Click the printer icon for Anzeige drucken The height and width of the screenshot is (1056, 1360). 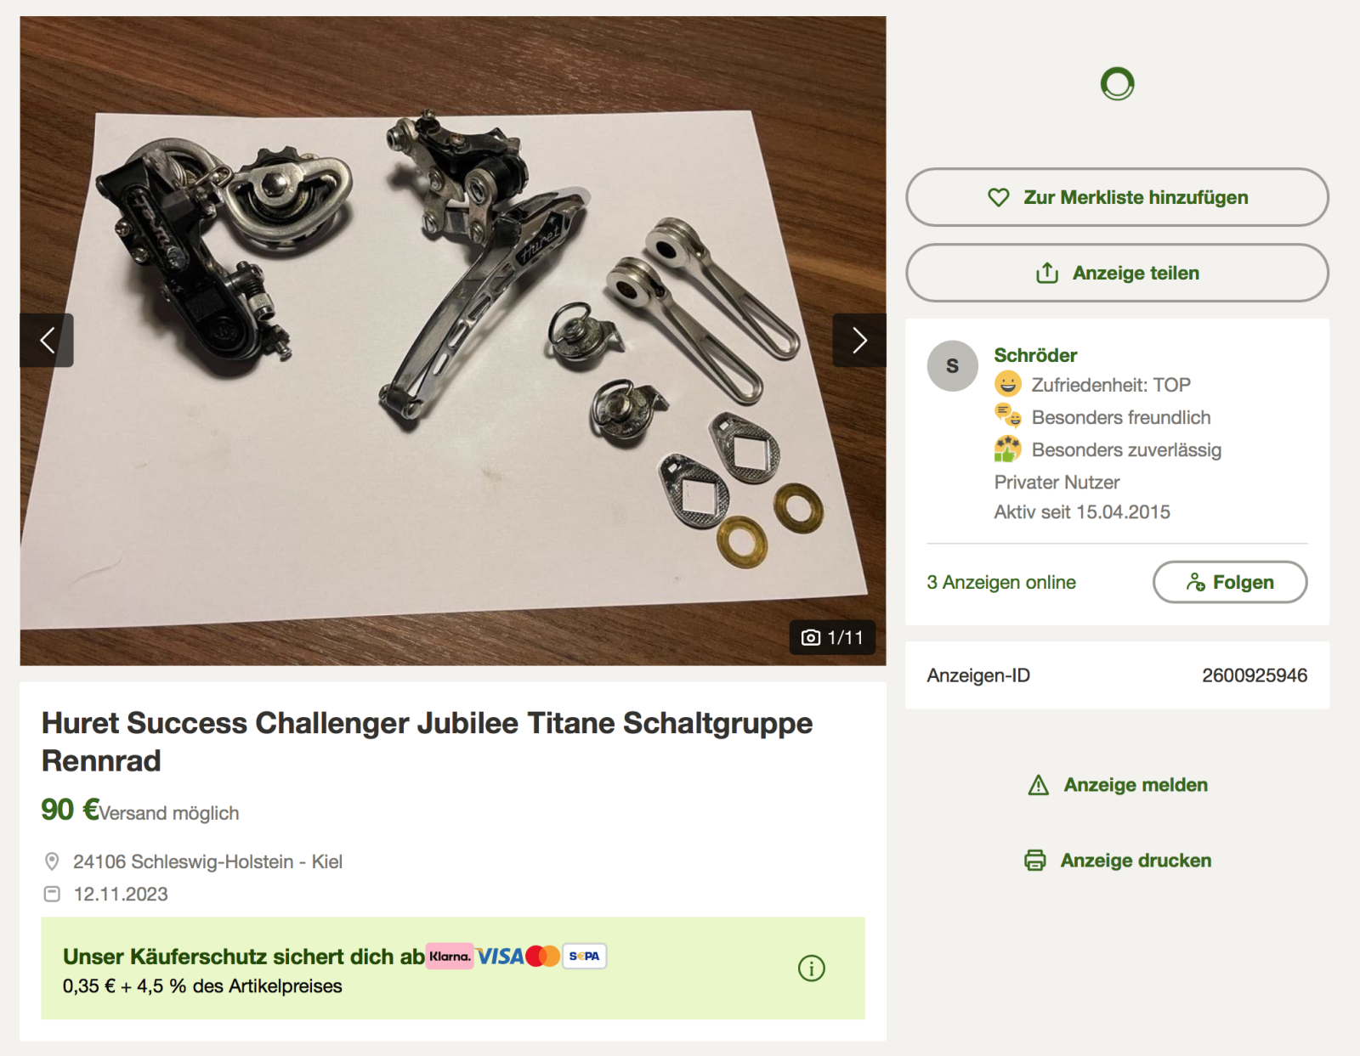(1034, 861)
